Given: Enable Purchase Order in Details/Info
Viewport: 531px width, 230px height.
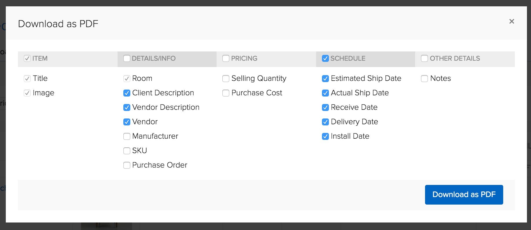Looking at the screenshot, I should tap(127, 165).
